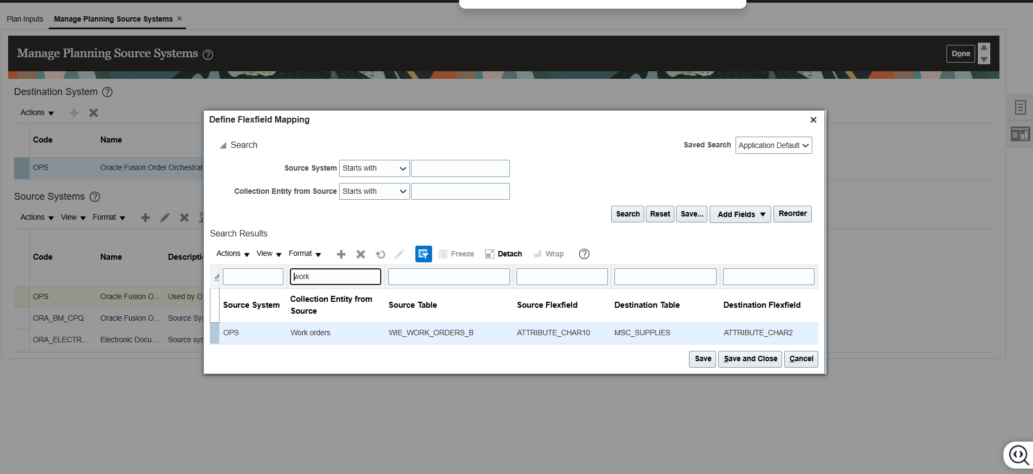Click the magnifier assistant icon in corner
Viewport: 1033px width, 474px height.
[x=1019, y=455]
